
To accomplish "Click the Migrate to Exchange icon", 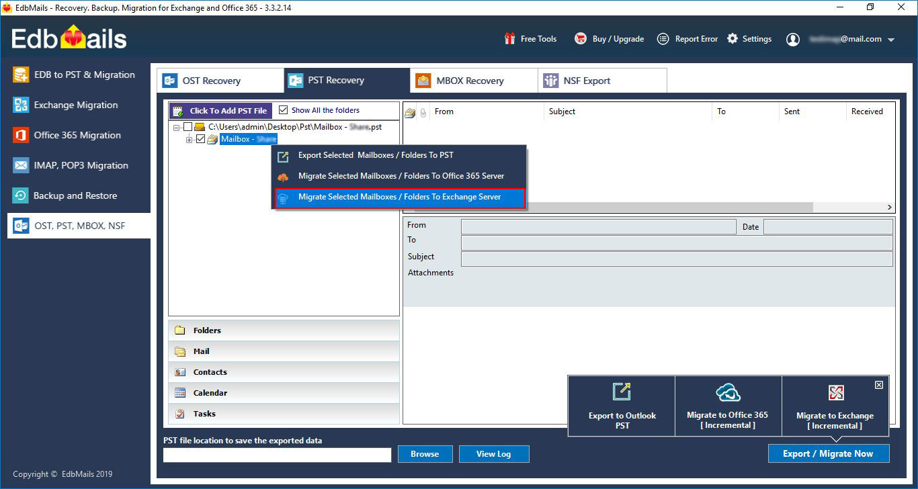I will click(836, 393).
